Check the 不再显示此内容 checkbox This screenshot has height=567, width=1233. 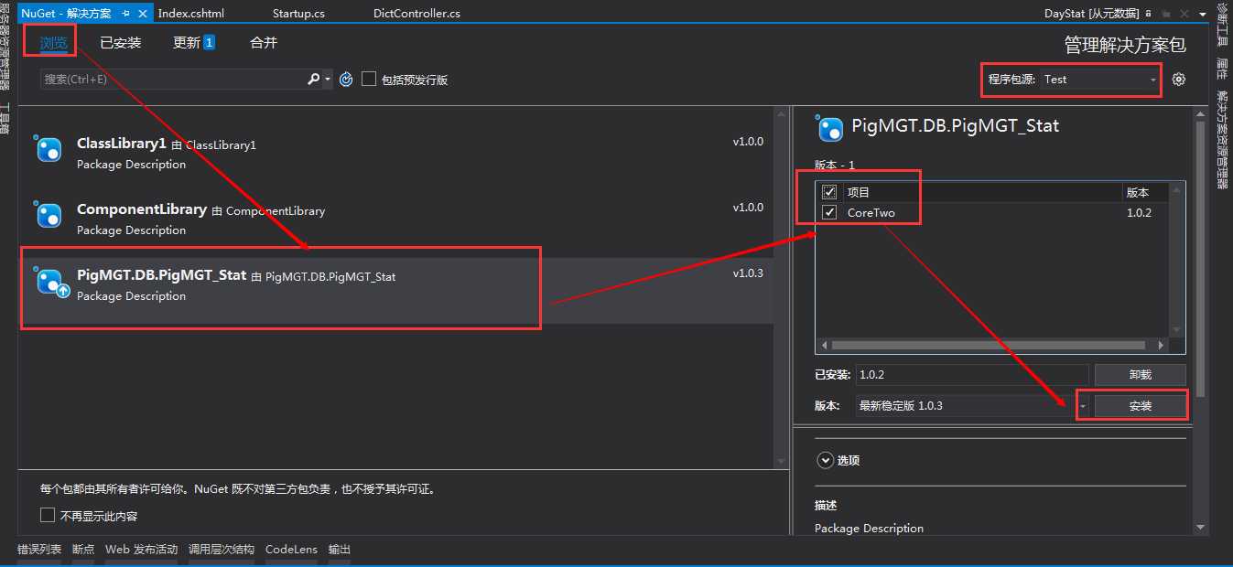(x=48, y=516)
